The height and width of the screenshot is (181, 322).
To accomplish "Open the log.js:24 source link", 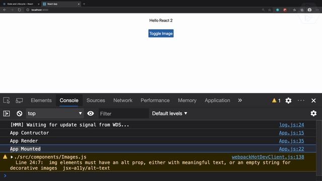I will 291,125.
